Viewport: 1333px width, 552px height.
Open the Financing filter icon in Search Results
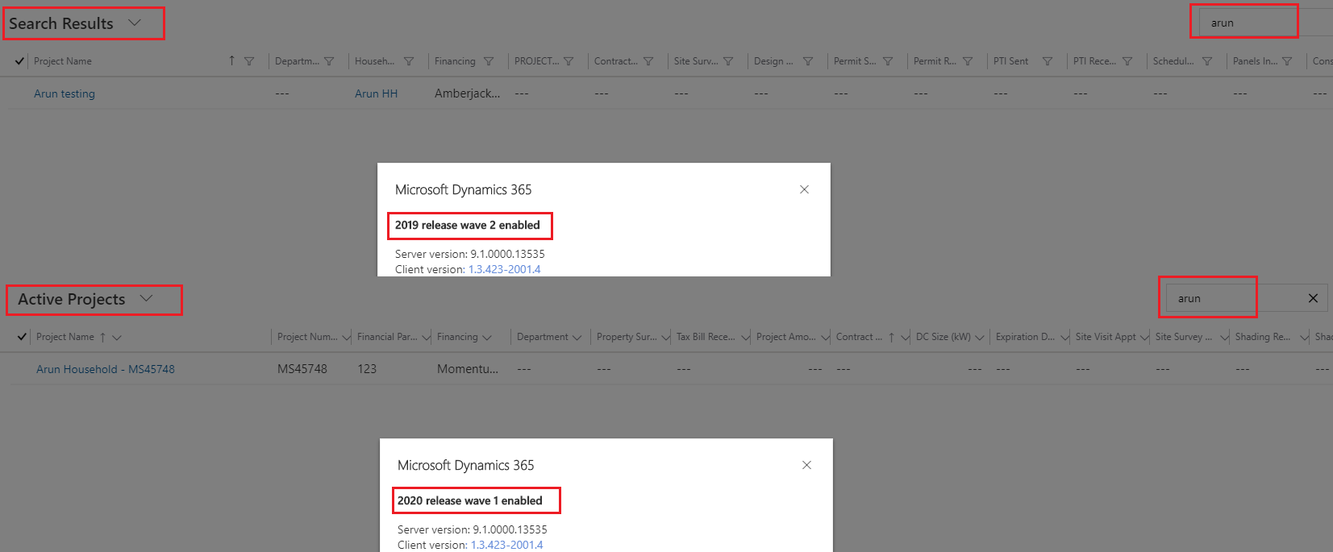[489, 61]
